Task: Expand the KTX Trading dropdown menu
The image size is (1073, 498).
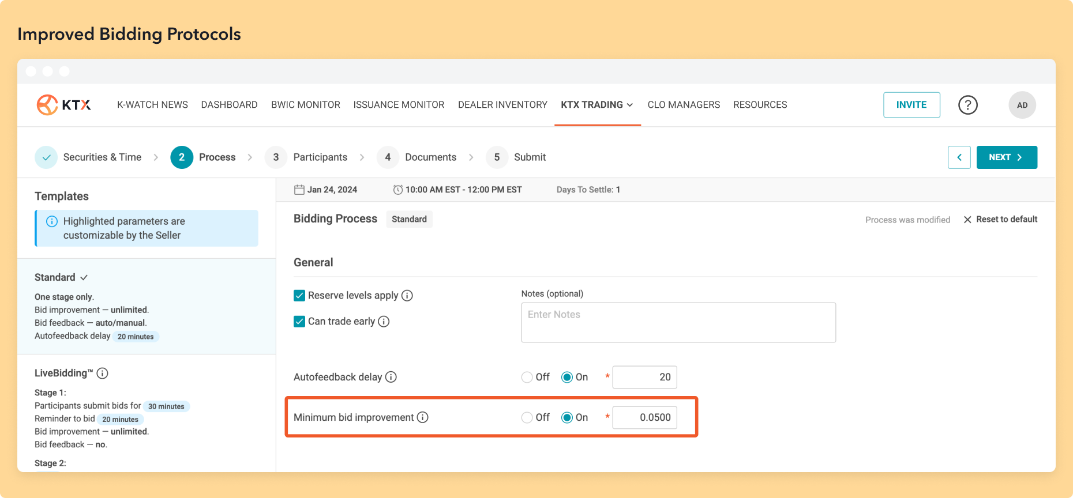Action: coord(596,105)
